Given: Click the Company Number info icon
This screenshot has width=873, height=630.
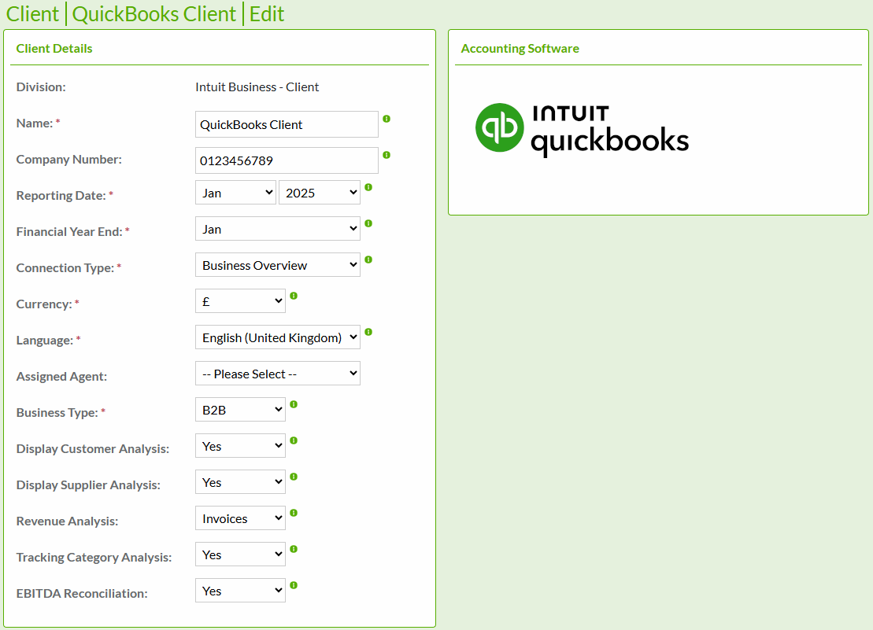Looking at the screenshot, I should (x=387, y=154).
